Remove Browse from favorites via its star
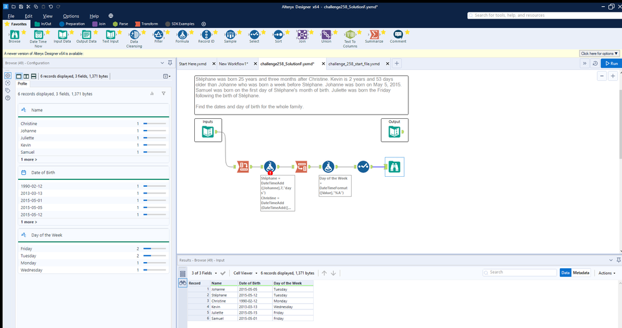 pos(24,32)
